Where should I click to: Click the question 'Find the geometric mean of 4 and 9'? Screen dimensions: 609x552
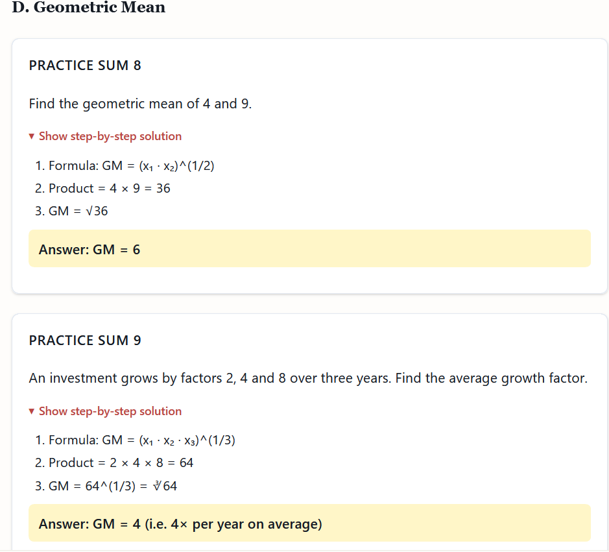[x=140, y=104]
